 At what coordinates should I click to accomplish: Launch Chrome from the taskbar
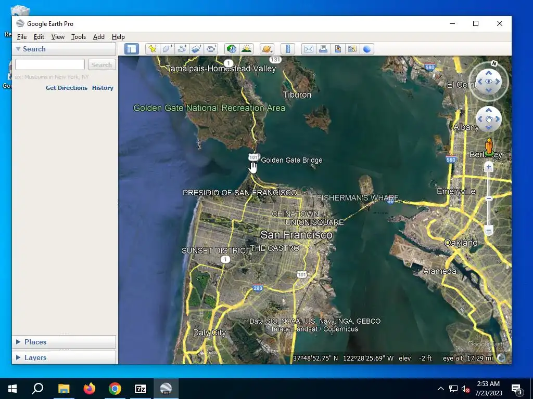pos(115,389)
